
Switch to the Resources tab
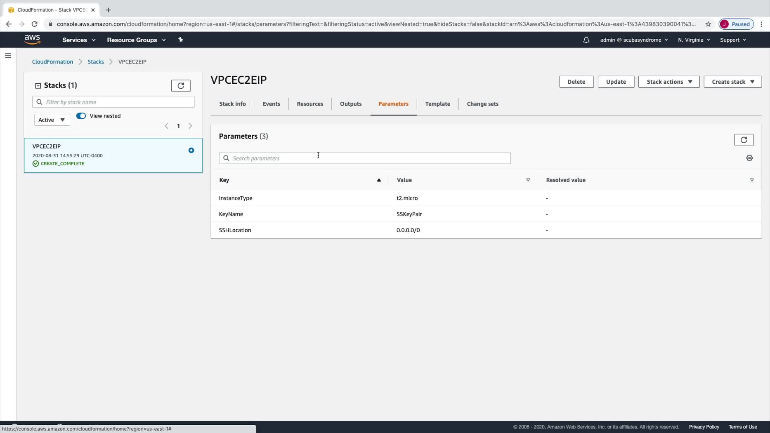310,104
